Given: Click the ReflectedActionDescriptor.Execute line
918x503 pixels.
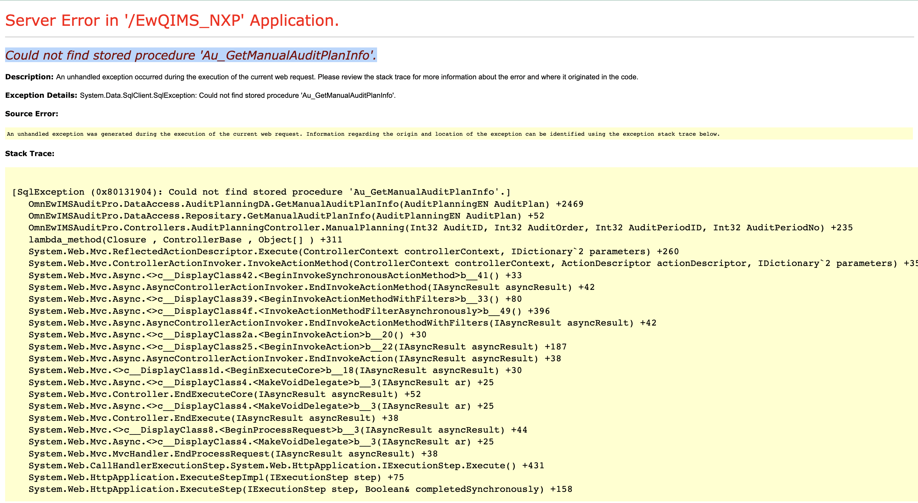Looking at the screenshot, I should [x=353, y=252].
